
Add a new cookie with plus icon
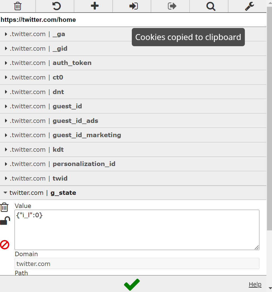(95, 6)
